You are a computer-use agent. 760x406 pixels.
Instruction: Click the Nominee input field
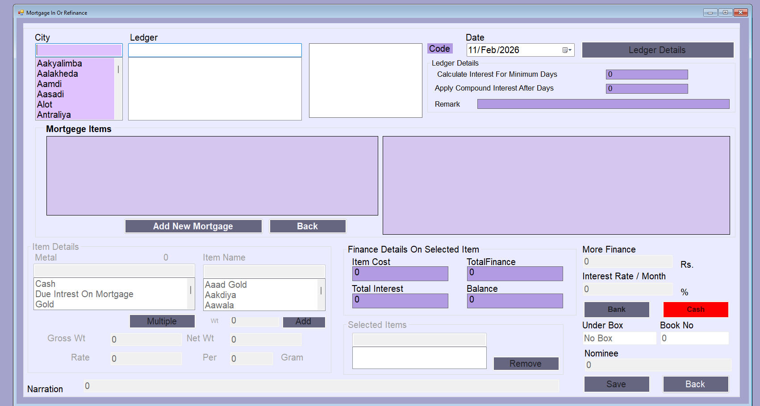pos(658,365)
